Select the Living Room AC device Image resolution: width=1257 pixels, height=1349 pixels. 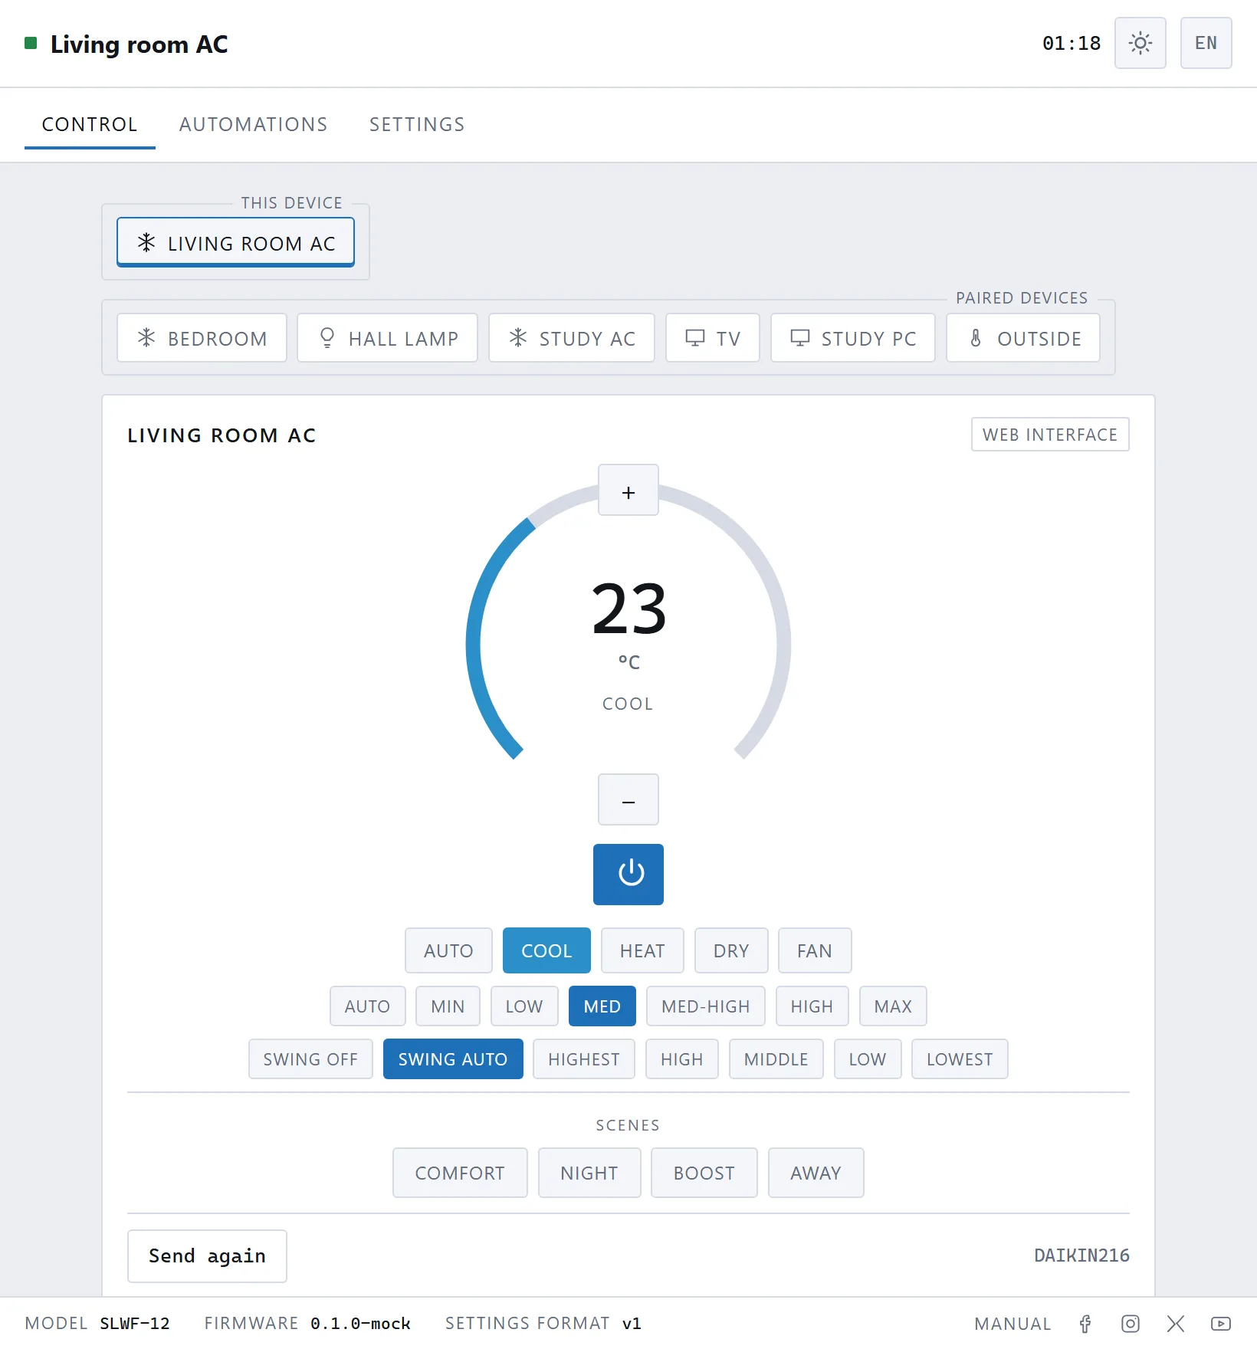click(235, 243)
